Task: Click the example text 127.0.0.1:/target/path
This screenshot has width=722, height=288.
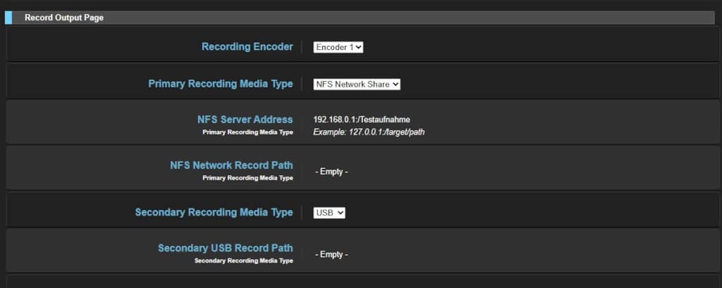Action: (x=369, y=132)
